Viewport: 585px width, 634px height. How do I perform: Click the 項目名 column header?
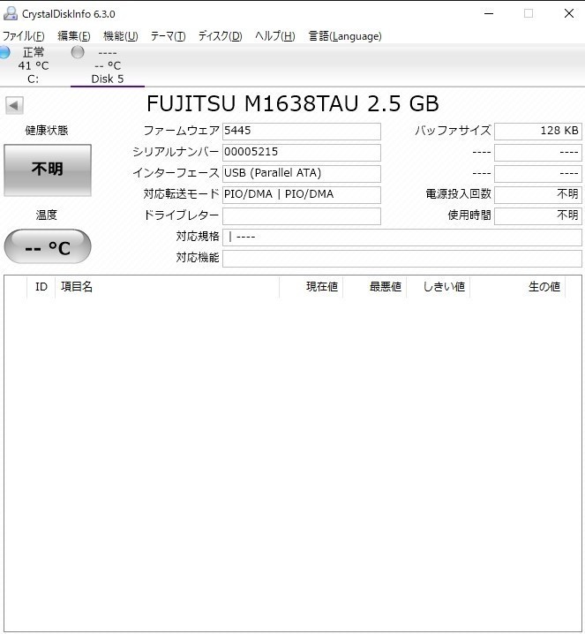[167, 287]
